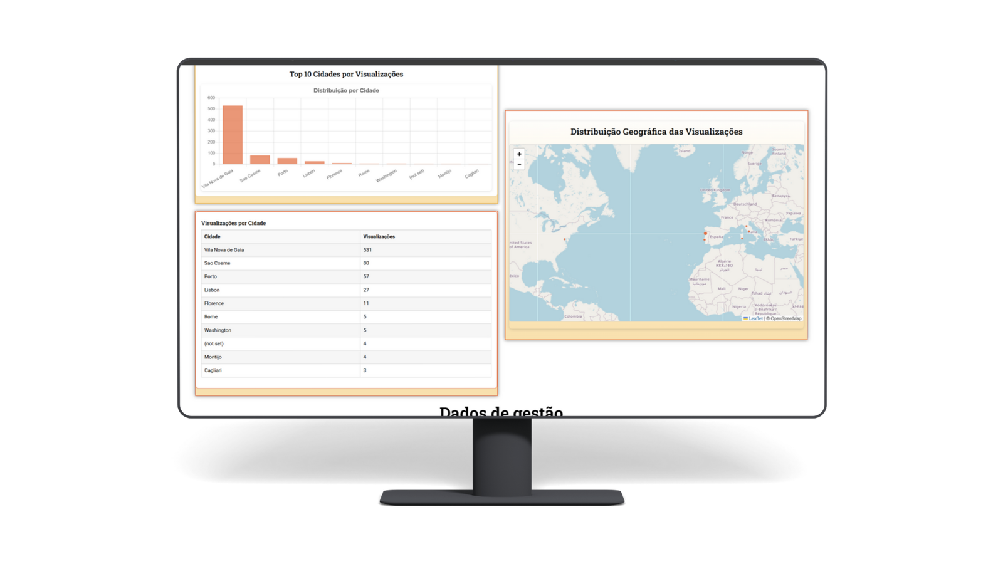The width and height of the screenshot is (1003, 564).
Task: Click the Porto bar in chart
Action: (287, 161)
